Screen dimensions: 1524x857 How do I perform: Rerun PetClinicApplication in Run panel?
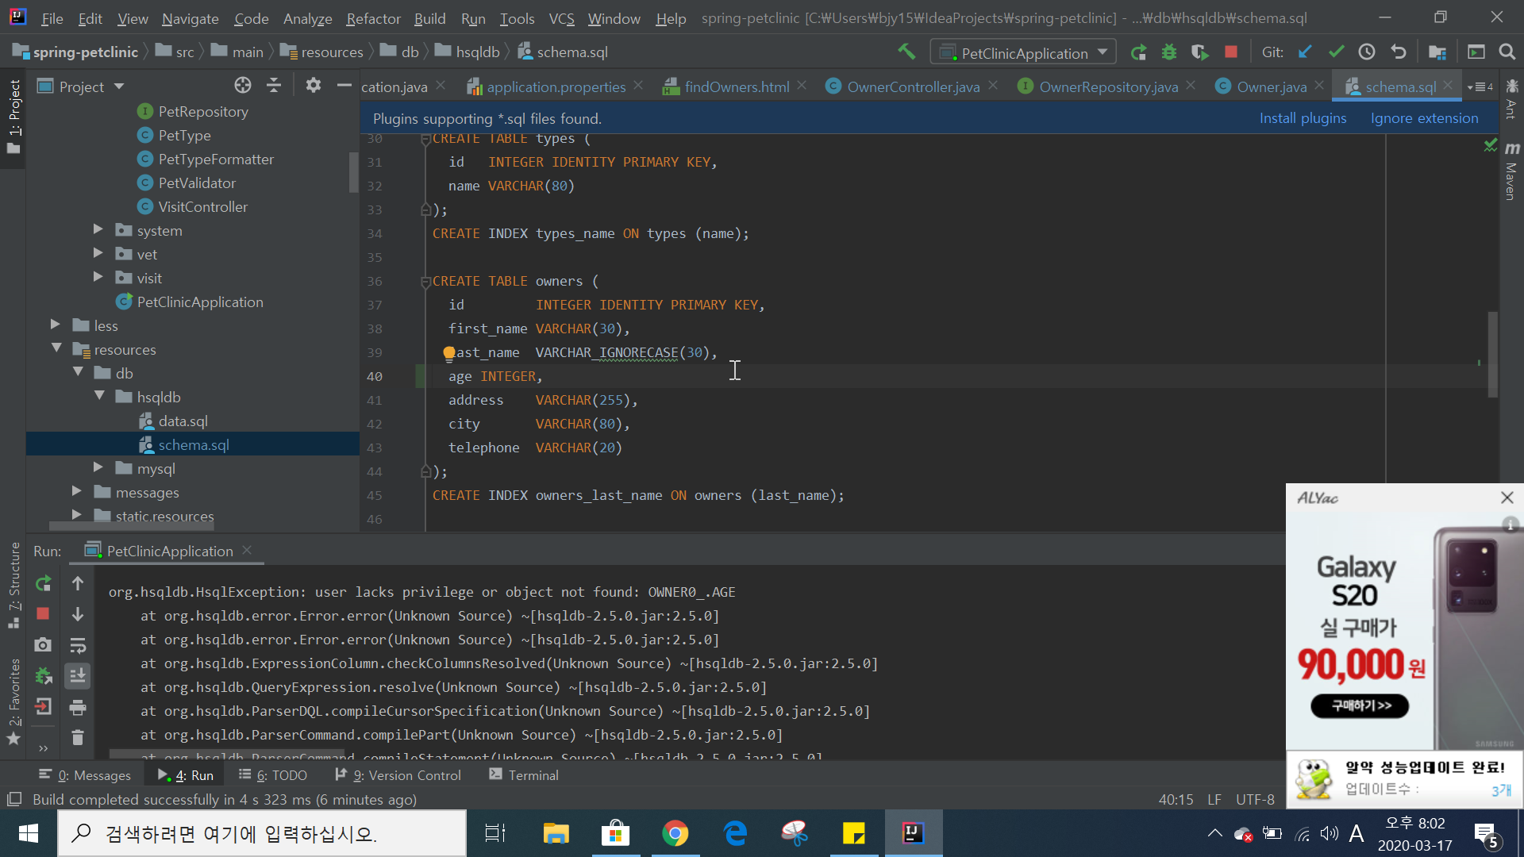click(x=44, y=584)
